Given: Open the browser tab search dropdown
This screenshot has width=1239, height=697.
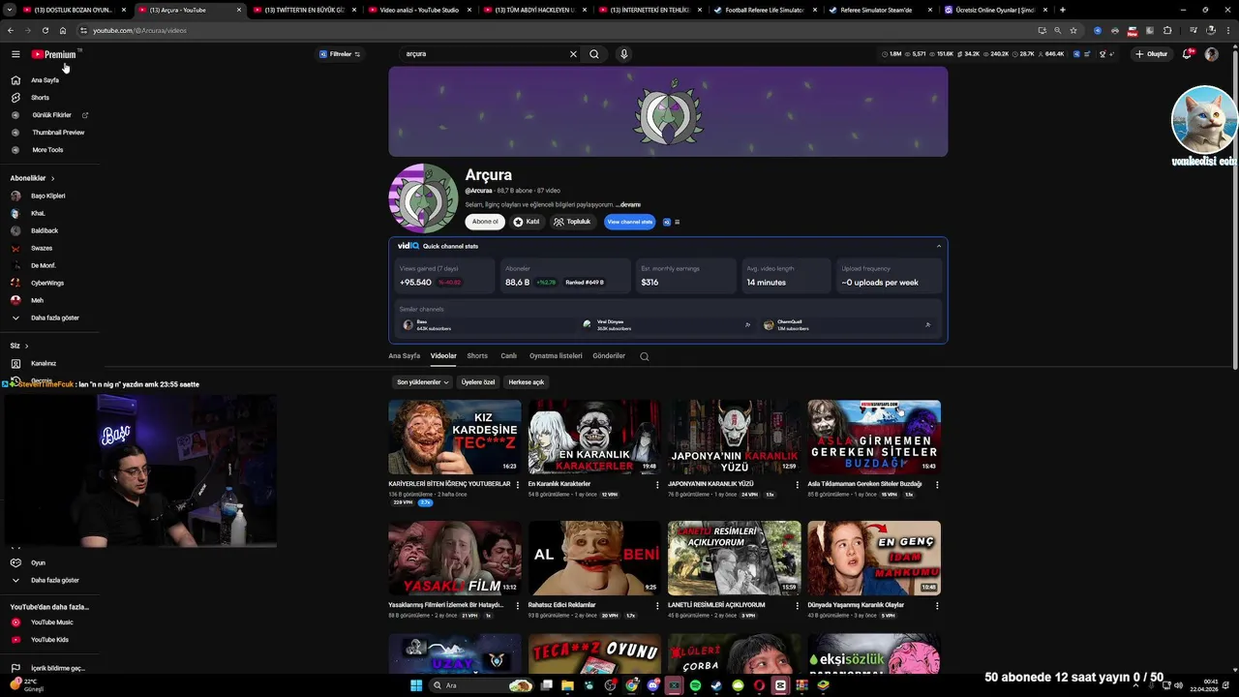Looking at the screenshot, I should (x=10, y=10).
